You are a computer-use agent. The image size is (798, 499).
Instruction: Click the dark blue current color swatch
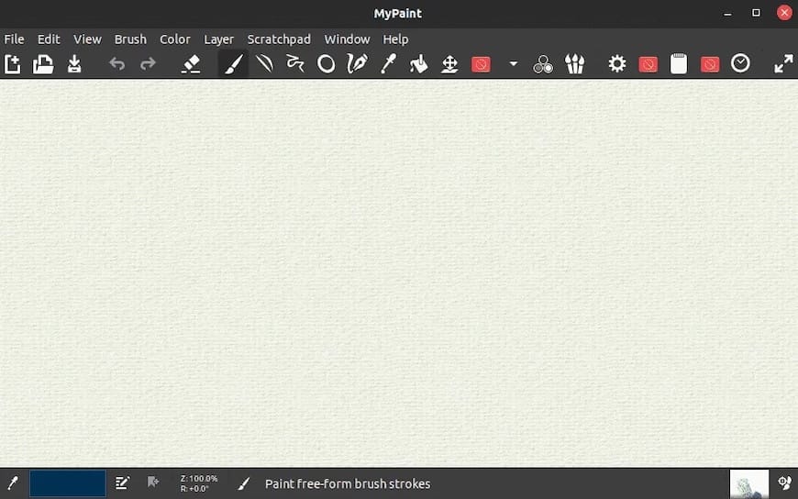coord(68,483)
